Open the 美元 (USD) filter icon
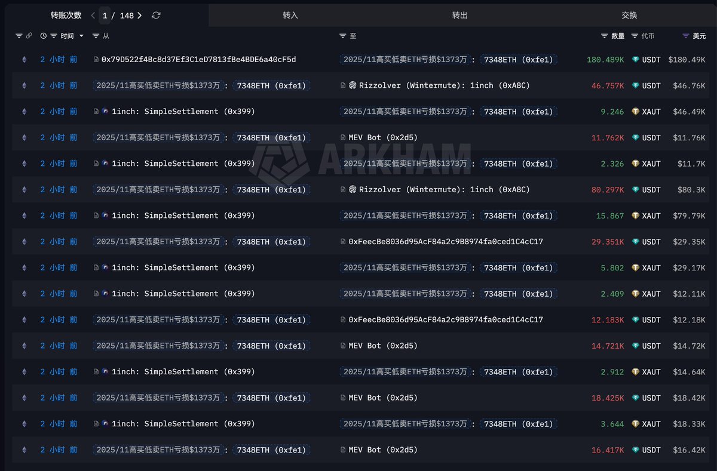The width and height of the screenshot is (717, 471). (685, 36)
